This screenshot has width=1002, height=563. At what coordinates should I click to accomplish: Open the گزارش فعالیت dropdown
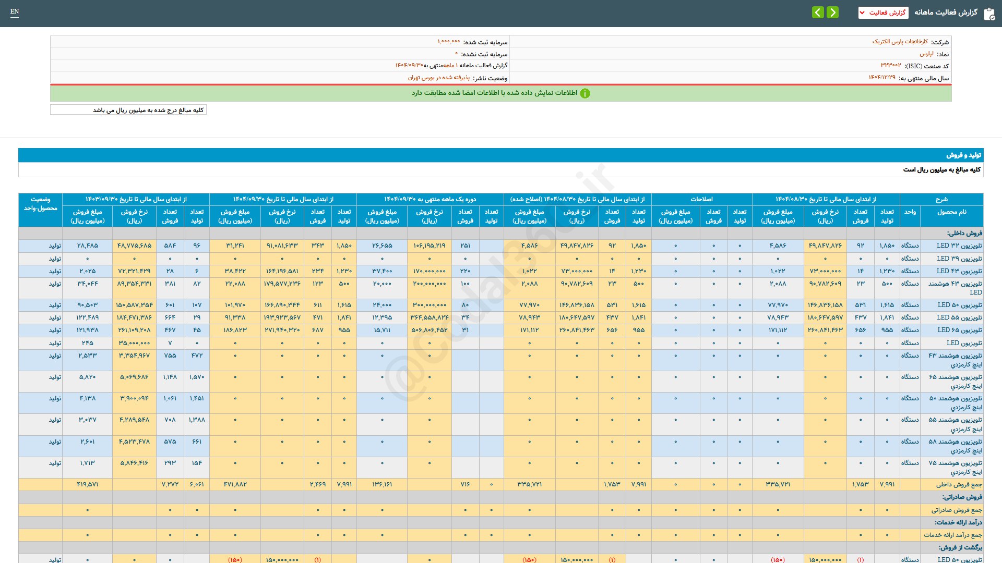[883, 13]
